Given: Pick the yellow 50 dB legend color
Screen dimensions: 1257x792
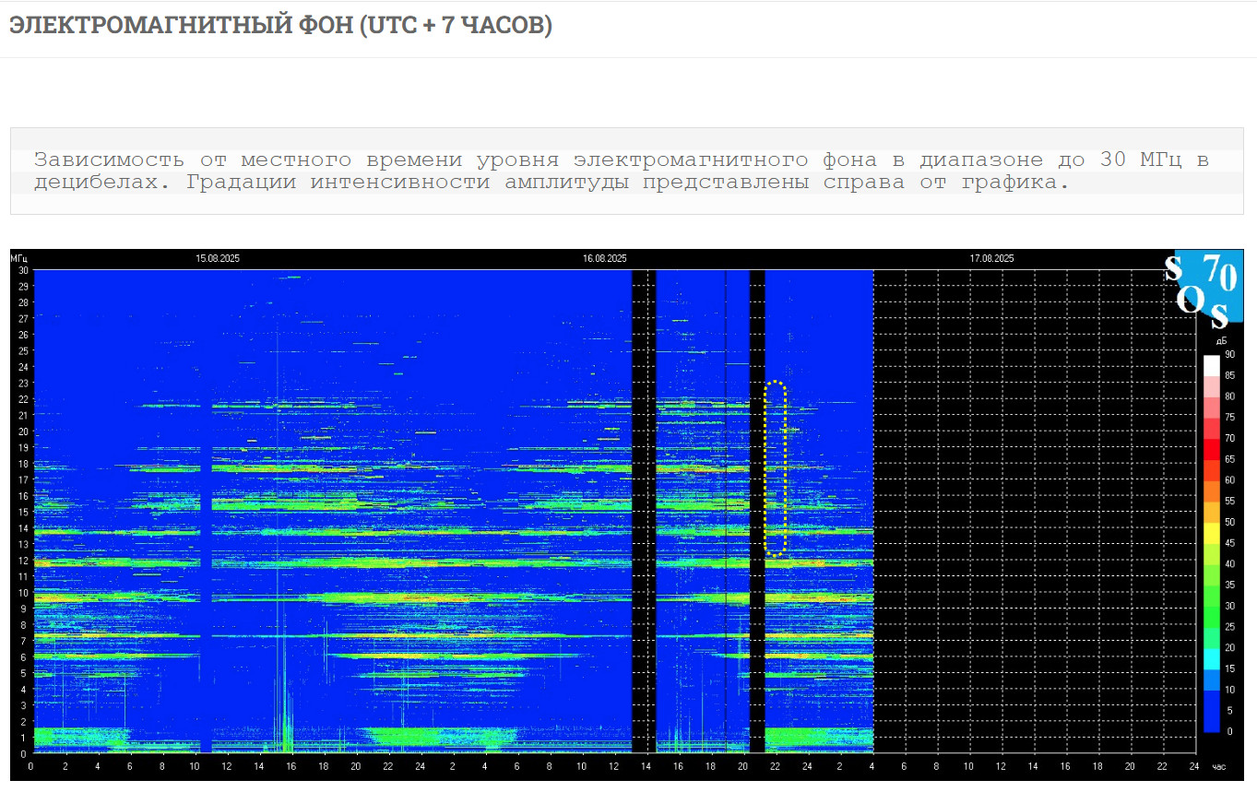Looking at the screenshot, I should [1211, 528].
